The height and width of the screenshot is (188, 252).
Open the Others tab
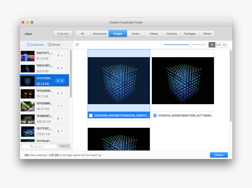(207, 34)
